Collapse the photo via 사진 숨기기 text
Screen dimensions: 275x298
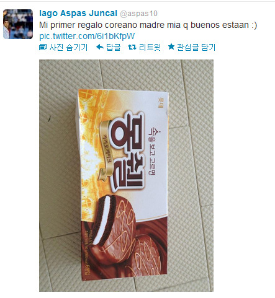68,47
